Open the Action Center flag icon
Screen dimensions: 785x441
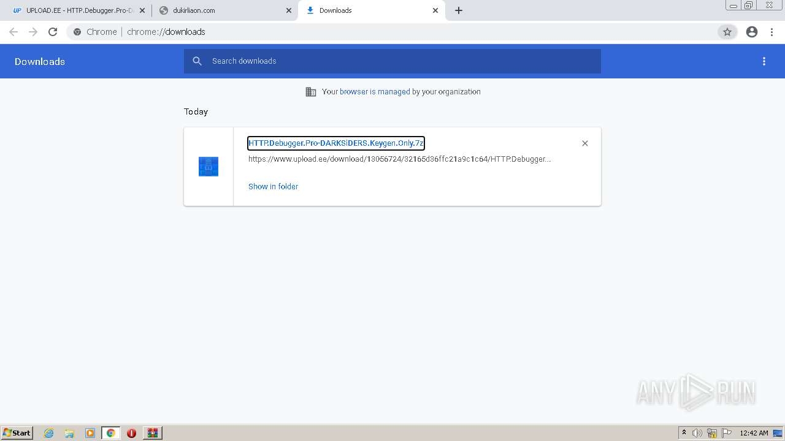point(727,433)
